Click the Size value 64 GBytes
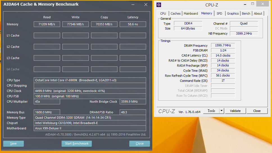 click(x=188, y=28)
